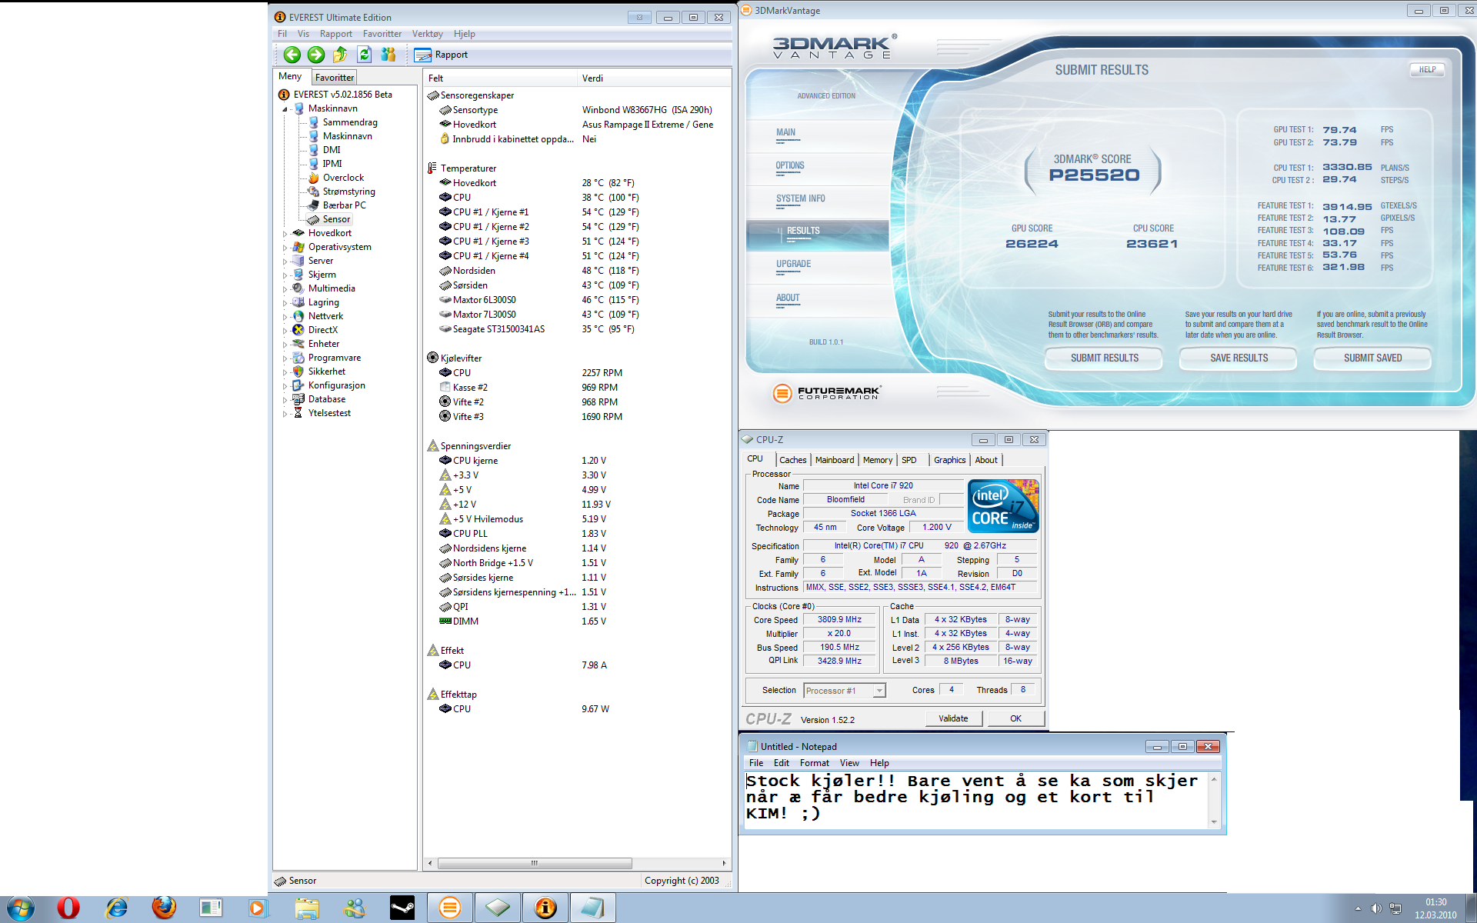Open the SPD tab in CPU-Z
Image resolution: width=1477 pixels, height=923 pixels.
[909, 460]
